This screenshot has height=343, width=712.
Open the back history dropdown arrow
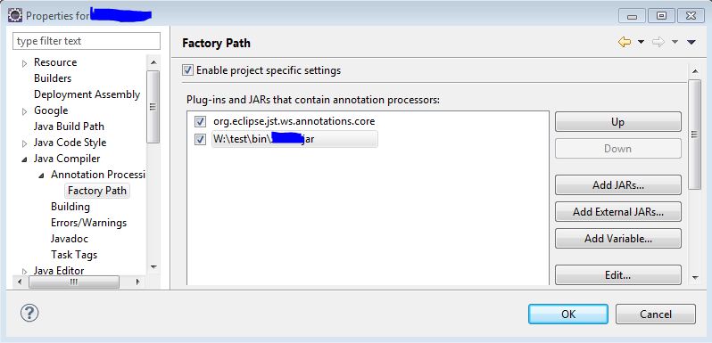tap(641, 42)
